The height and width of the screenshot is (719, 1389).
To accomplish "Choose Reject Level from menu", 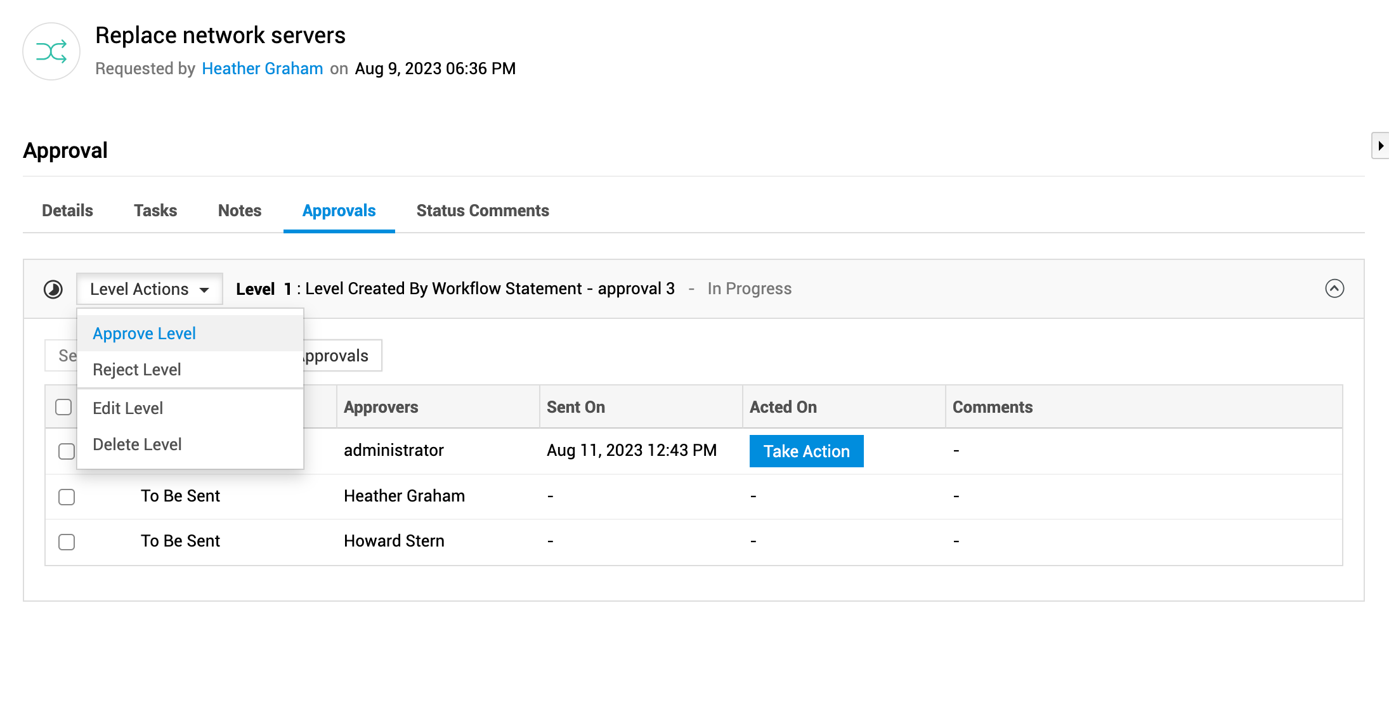I will (137, 370).
